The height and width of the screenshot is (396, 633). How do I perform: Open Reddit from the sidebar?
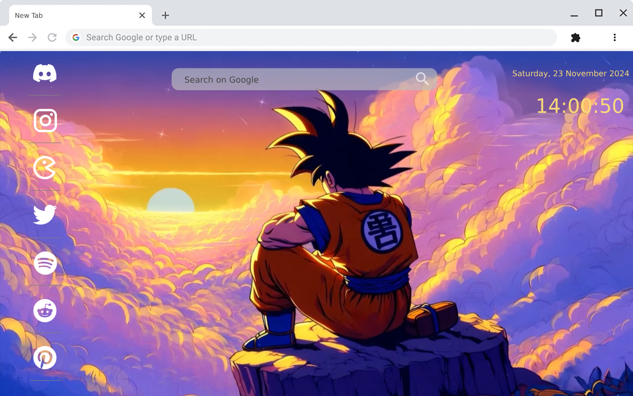[45, 310]
